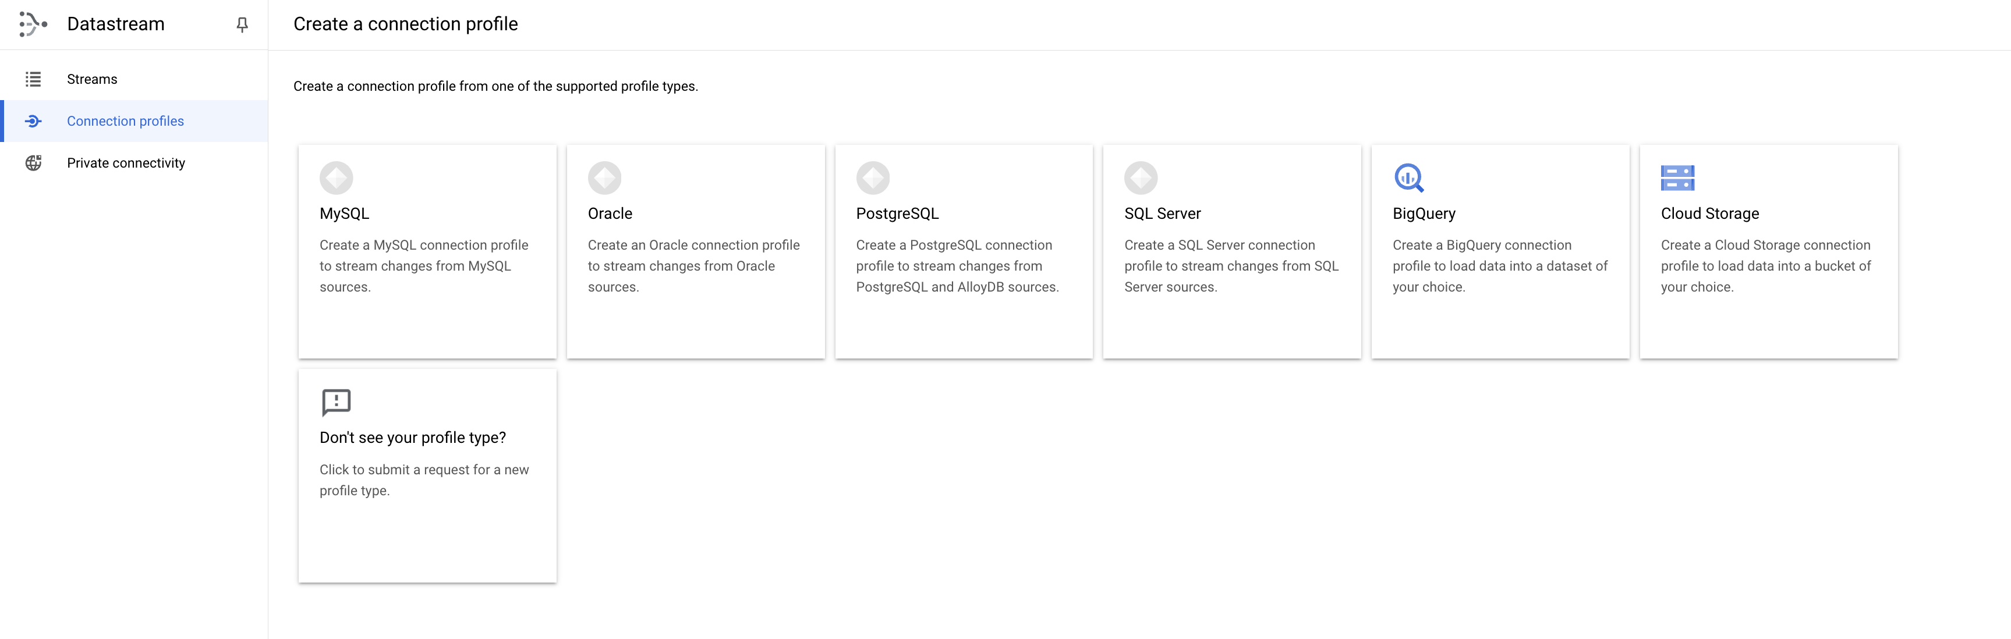Viewport: 2011px width, 639px height.
Task: Toggle the Streams sidebar menu item
Action: [x=91, y=78]
